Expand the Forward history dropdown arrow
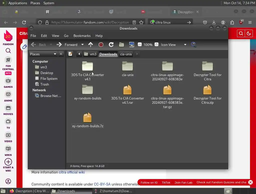 (x=82, y=44)
